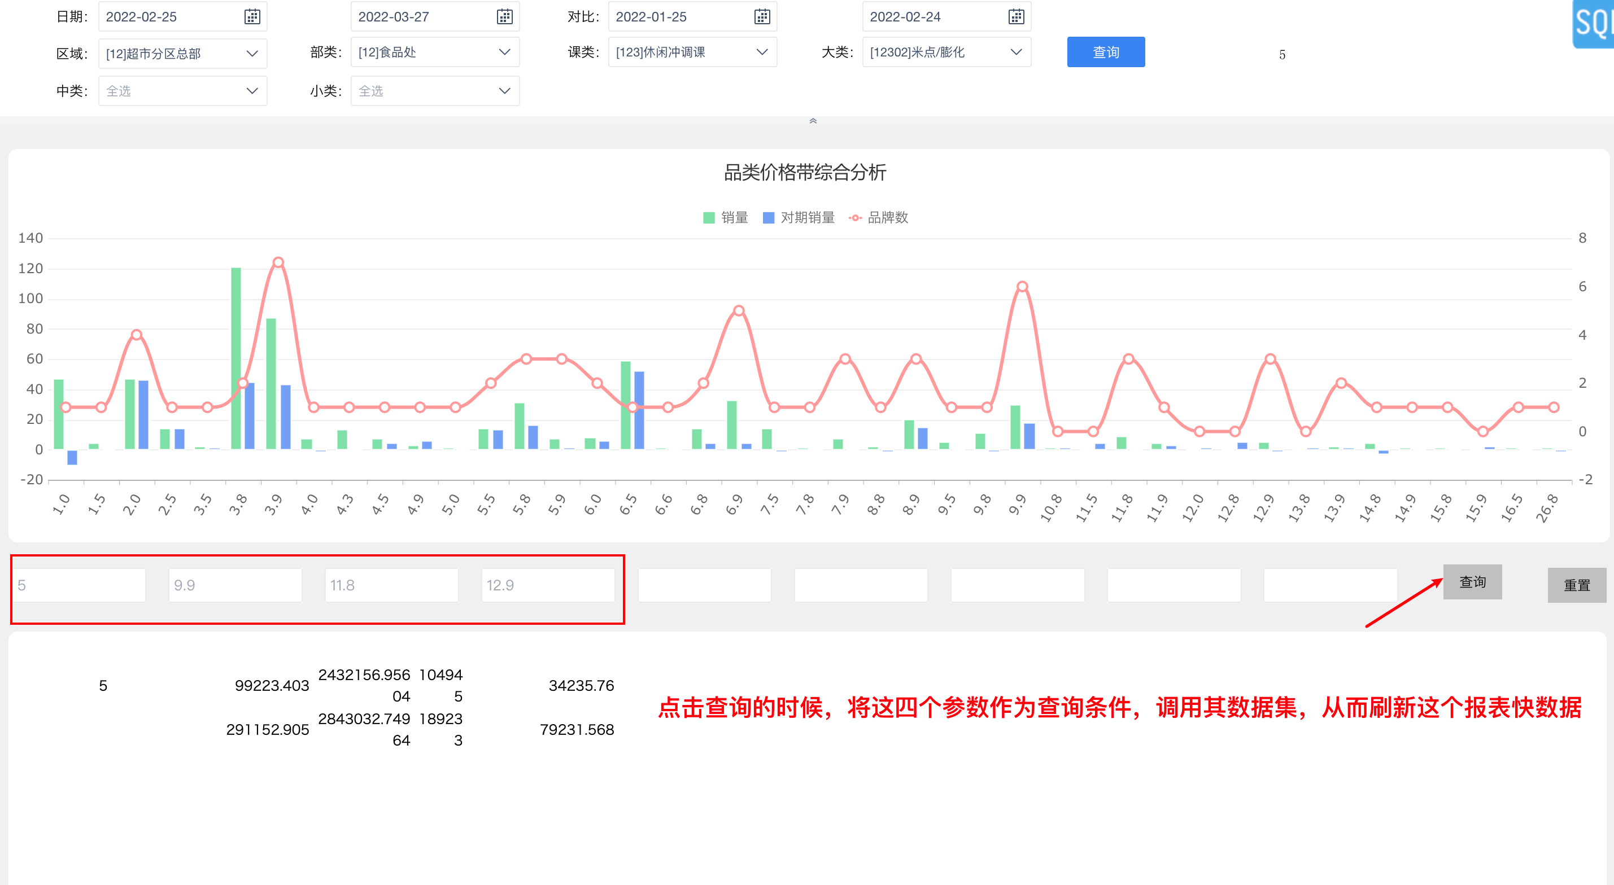Click the table value 79231.568

point(577,730)
